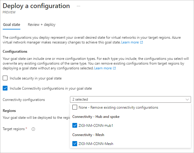Click the Deploy a configuration title
Viewport: 194px width, 153px height.
[36, 6]
